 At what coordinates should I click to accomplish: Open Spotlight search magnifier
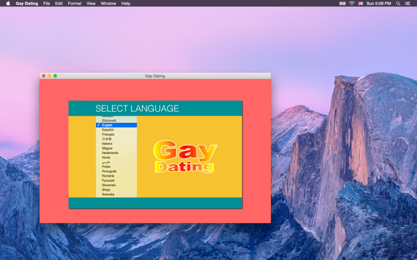398,3
